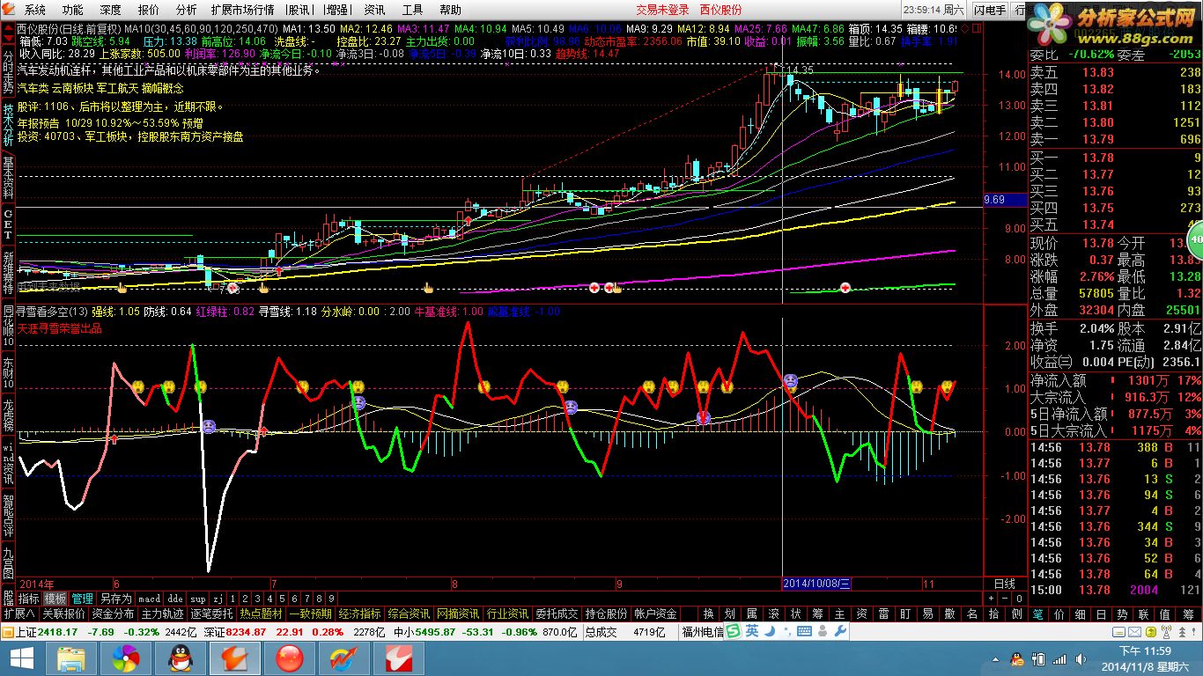The width and height of the screenshot is (1203, 676).
Task: Click the 另存为 button
Action: tap(115, 599)
